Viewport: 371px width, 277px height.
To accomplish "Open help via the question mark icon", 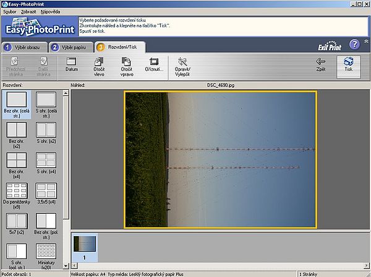I will point(354,44).
